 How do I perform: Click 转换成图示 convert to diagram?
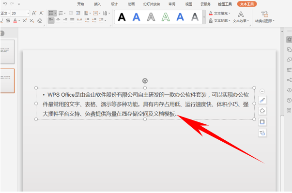[x=264, y=17]
